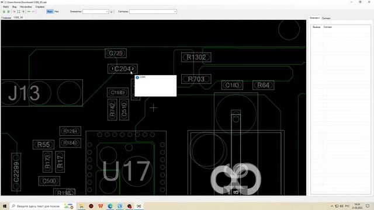
Task: Select capacitor C1889 on the board
Action: (x=117, y=92)
